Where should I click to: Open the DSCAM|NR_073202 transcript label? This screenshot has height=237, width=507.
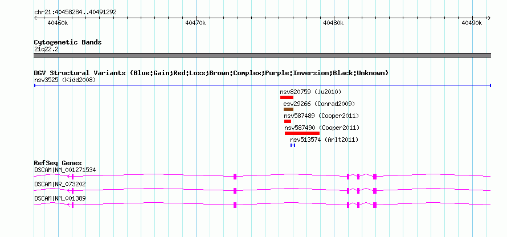click(60, 184)
